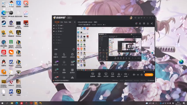Screen dimensions: 187x105
Task: Open the taskbar clock and date
Action: 178,103
